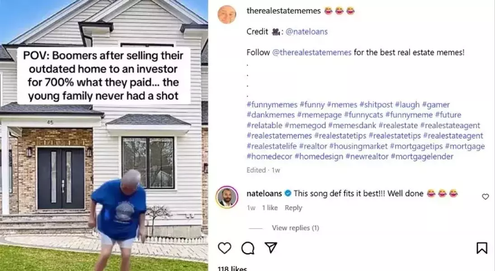Image resolution: width=495 pixels, height=271 pixels.
Task: Open the #housingmarket hashtag
Action: pos(358,146)
